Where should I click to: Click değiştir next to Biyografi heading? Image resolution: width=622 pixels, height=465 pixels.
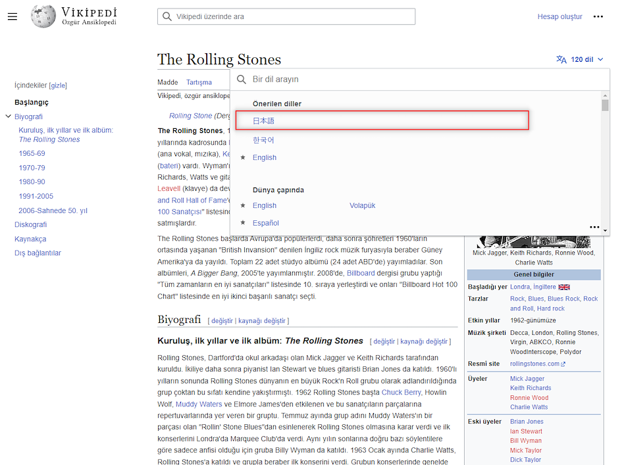[222, 321]
